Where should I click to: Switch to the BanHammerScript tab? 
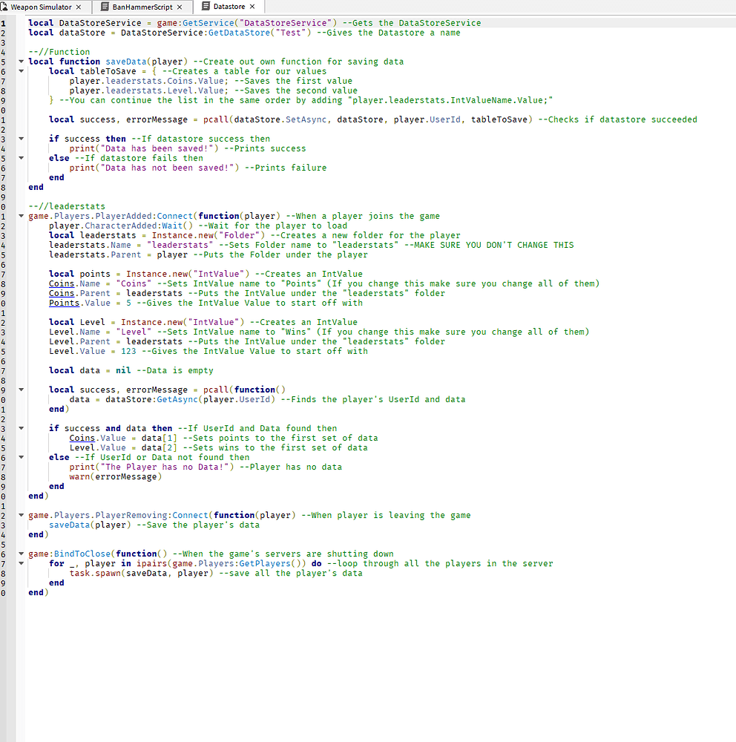[x=142, y=7]
